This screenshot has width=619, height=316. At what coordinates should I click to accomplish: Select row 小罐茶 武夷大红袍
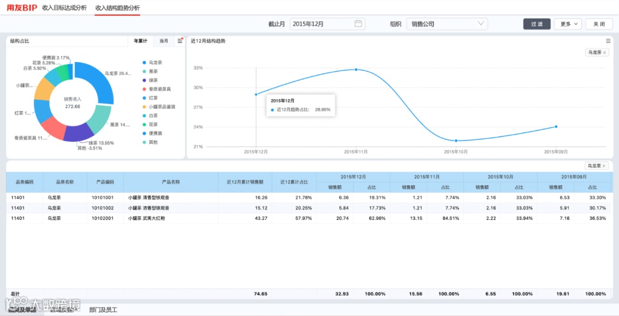[x=308, y=218]
